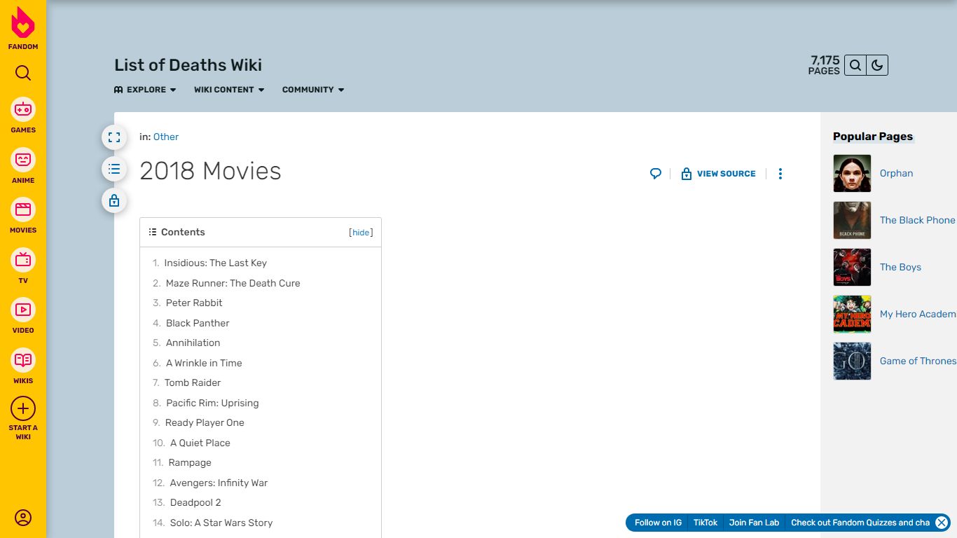Expand the Community dropdown menu
The image size is (957, 538).
(x=313, y=90)
